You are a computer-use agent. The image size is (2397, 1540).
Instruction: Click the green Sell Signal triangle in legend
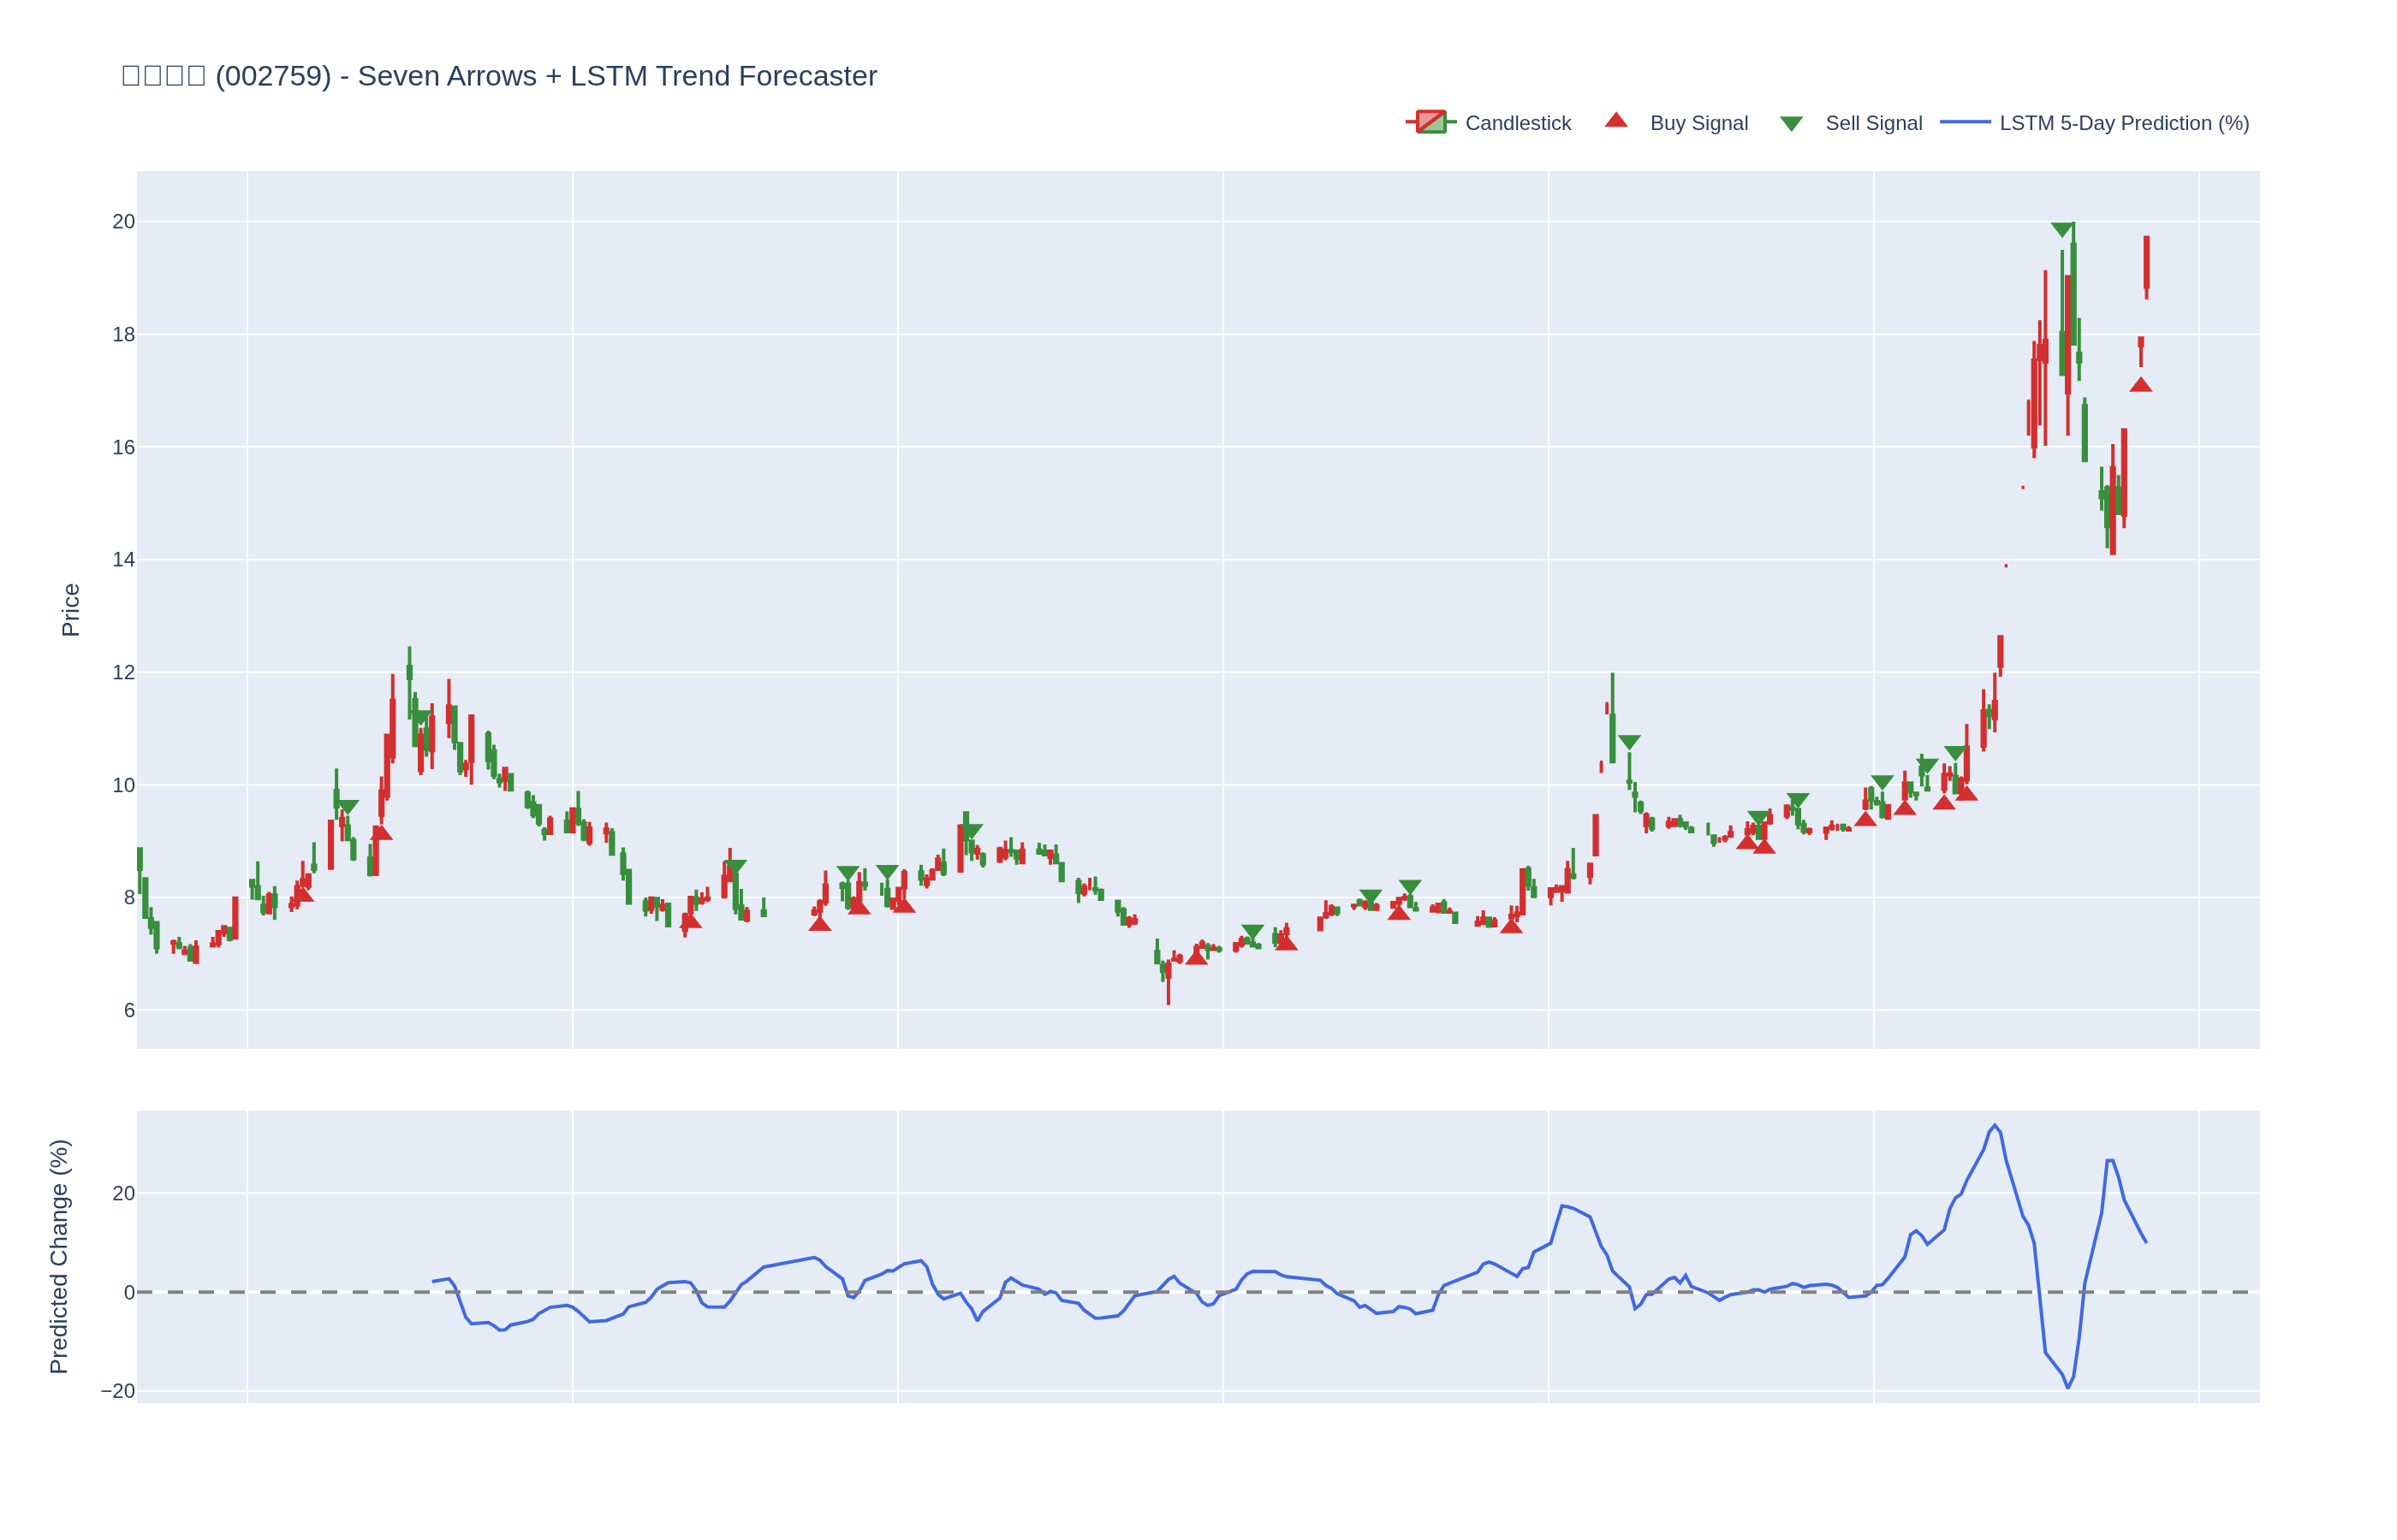pyautogui.click(x=1791, y=124)
